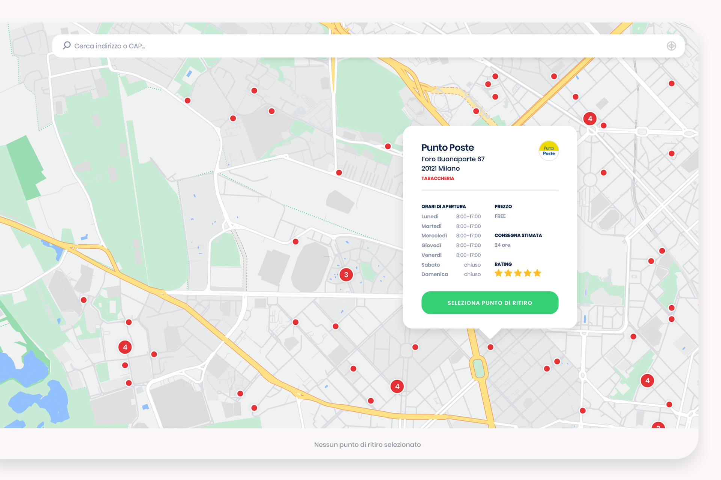Screen dimensions: 721x480
Task: Open cluster marker 4 at bottom right
Action: (x=647, y=381)
